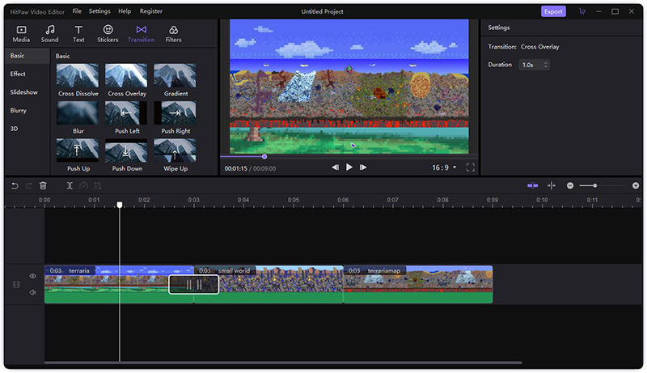Viewport: 647px width, 373px height.
Task: Zoom in timeline with plus icon
Action: tap(636, 185)
